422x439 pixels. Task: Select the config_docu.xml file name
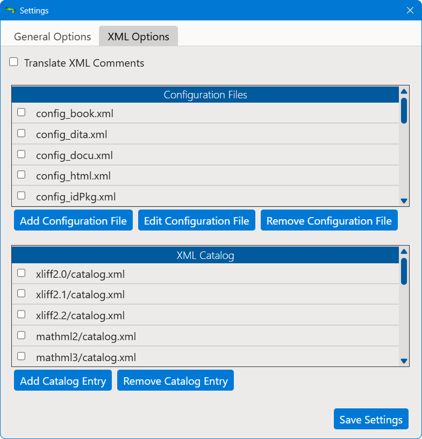click(x=75, y=155)
